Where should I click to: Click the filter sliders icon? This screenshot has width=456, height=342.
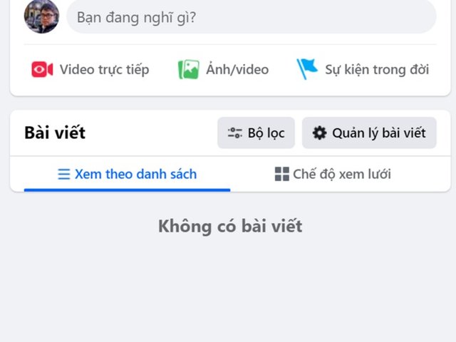point(234,133)
